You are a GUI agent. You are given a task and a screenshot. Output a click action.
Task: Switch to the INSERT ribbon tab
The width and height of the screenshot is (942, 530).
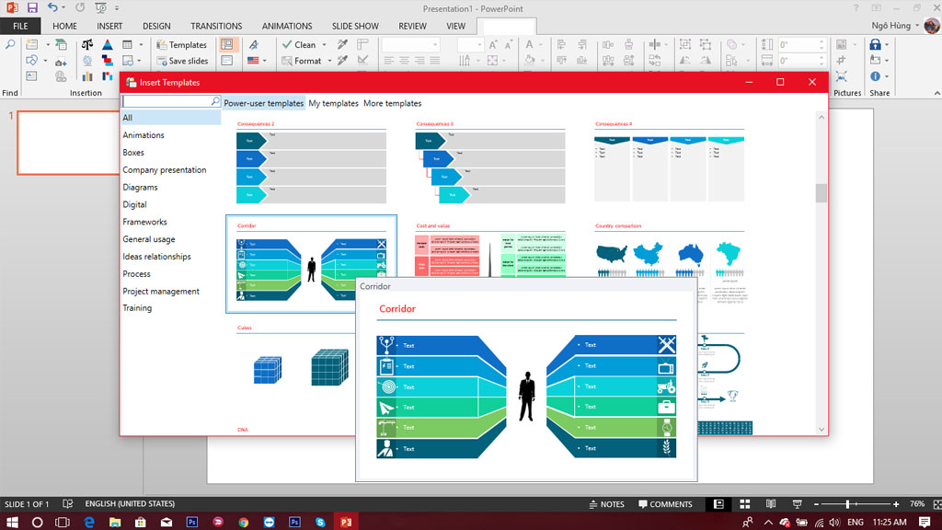tap(109, 26)
